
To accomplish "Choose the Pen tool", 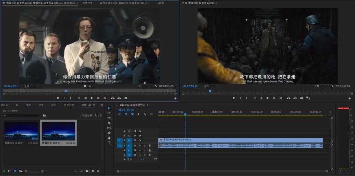I will pos(109,133).
